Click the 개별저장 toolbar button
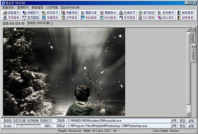198x134 pixels. (69, 13)
